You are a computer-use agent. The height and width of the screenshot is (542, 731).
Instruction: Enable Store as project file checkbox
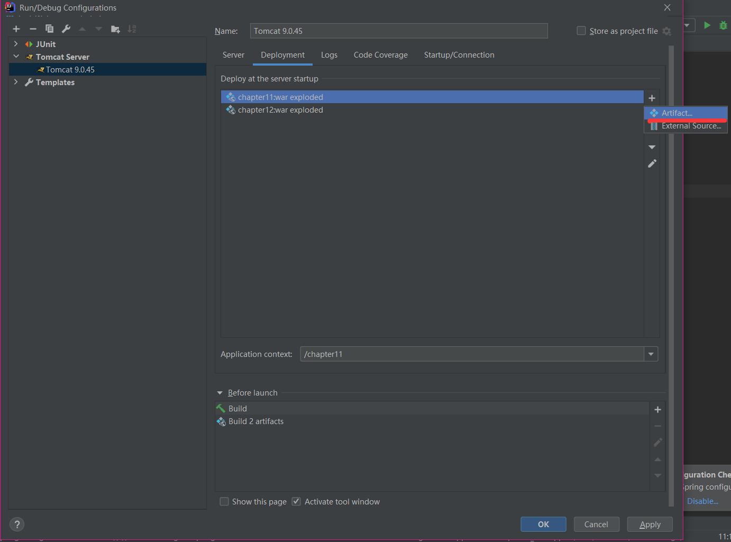click(581, 31)
